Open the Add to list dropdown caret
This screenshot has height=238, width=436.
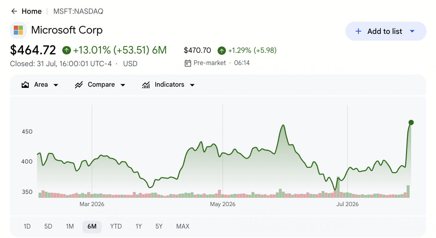[412, 31]
